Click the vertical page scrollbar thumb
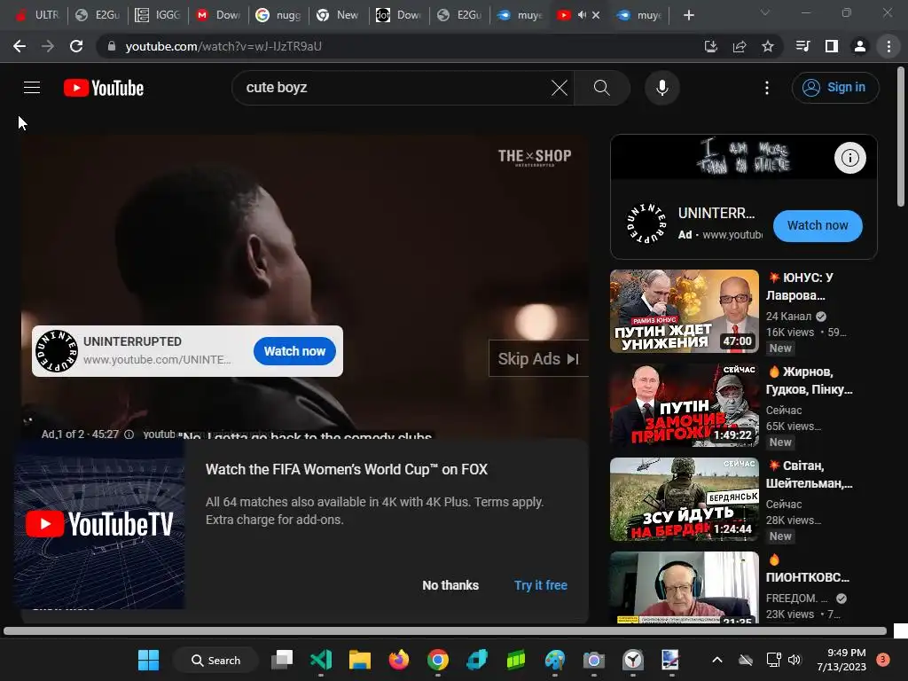Screen dimensions: 908x681 [x=901, y=137]
